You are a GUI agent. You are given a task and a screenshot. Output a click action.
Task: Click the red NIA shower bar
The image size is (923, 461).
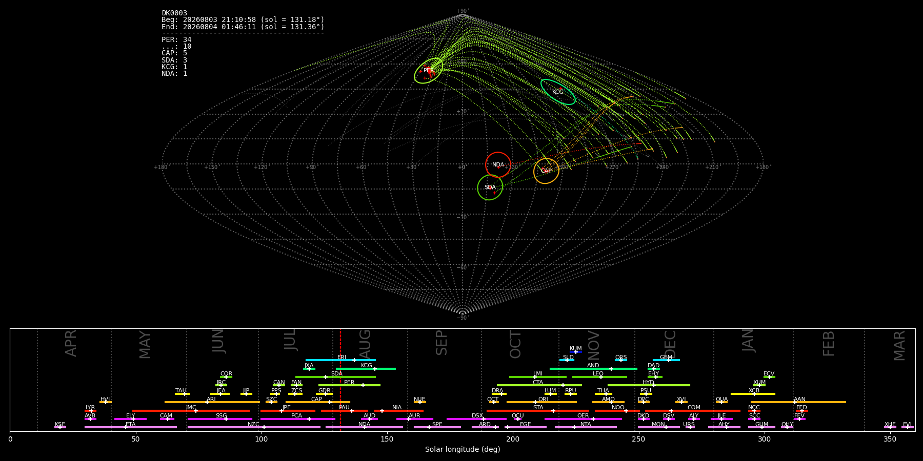398,411
